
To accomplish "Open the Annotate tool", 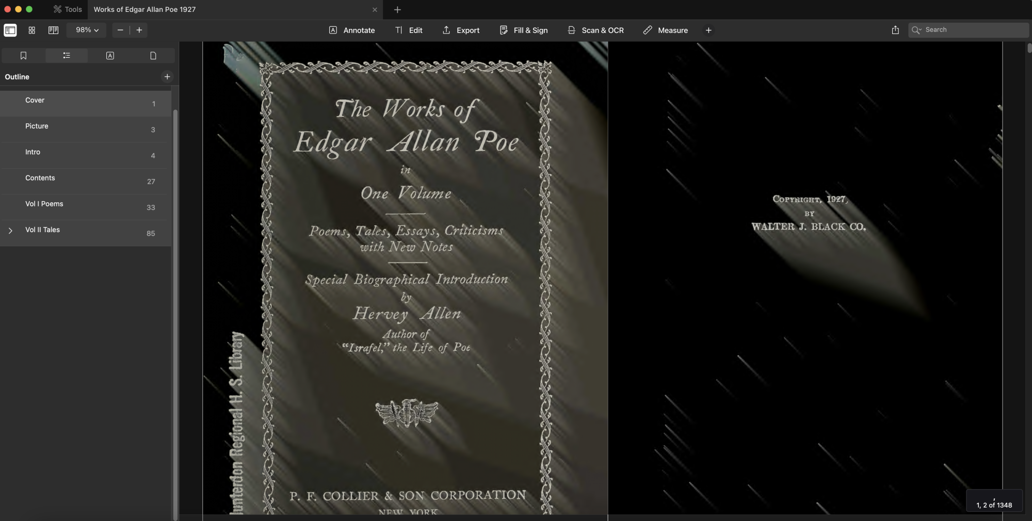I will (352, 30).
